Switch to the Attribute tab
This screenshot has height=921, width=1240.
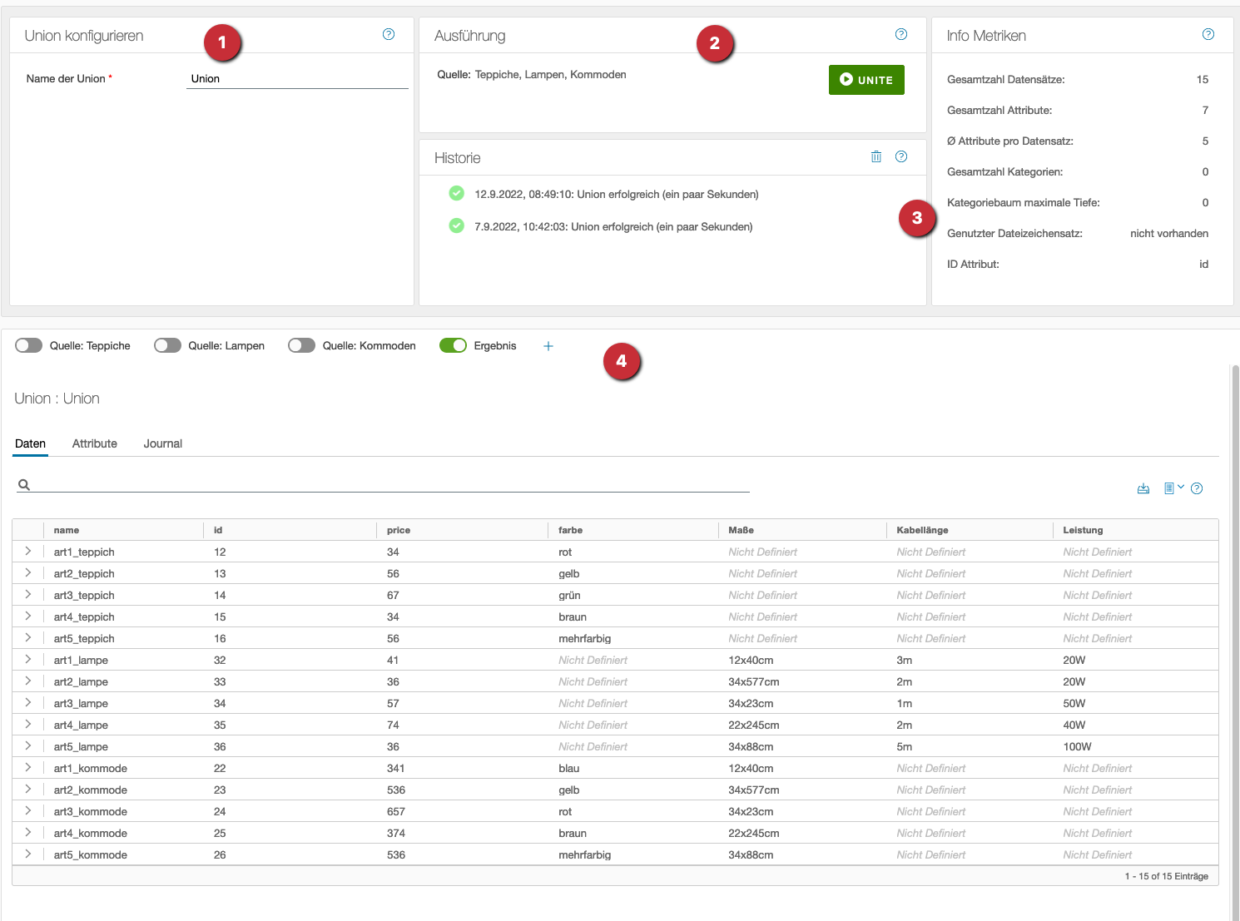(x=95, y=443)
